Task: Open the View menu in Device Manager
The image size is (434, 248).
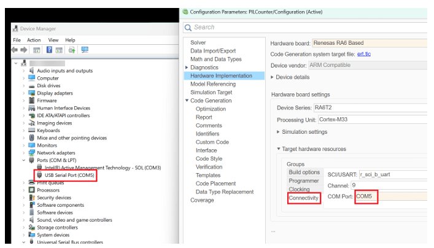Action: 52,40
